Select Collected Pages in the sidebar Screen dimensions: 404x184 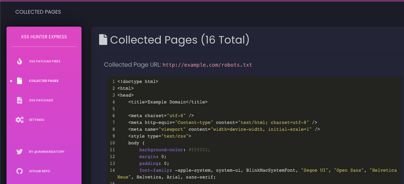(x=44, y=81)
